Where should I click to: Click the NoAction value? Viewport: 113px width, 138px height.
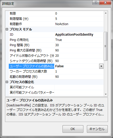(62, 24)
